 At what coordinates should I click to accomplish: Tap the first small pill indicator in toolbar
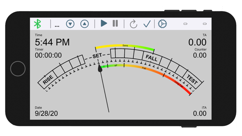coord(185,24)
